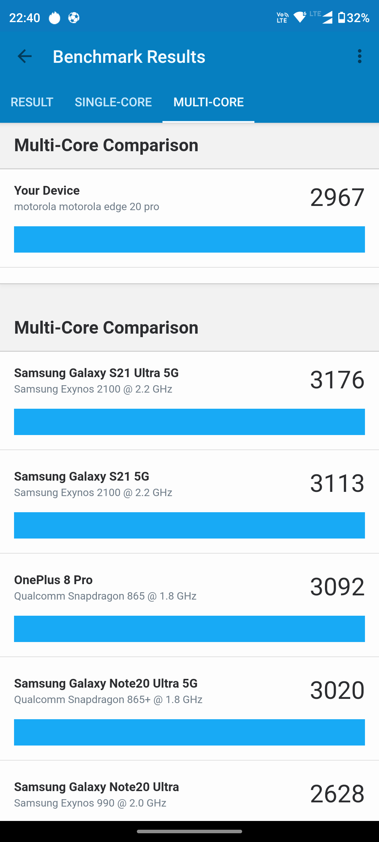Image resolution: width=379 pixels, height=842 pixels.
Task: Tap the mobile signal strength icon
Action: 327,17
